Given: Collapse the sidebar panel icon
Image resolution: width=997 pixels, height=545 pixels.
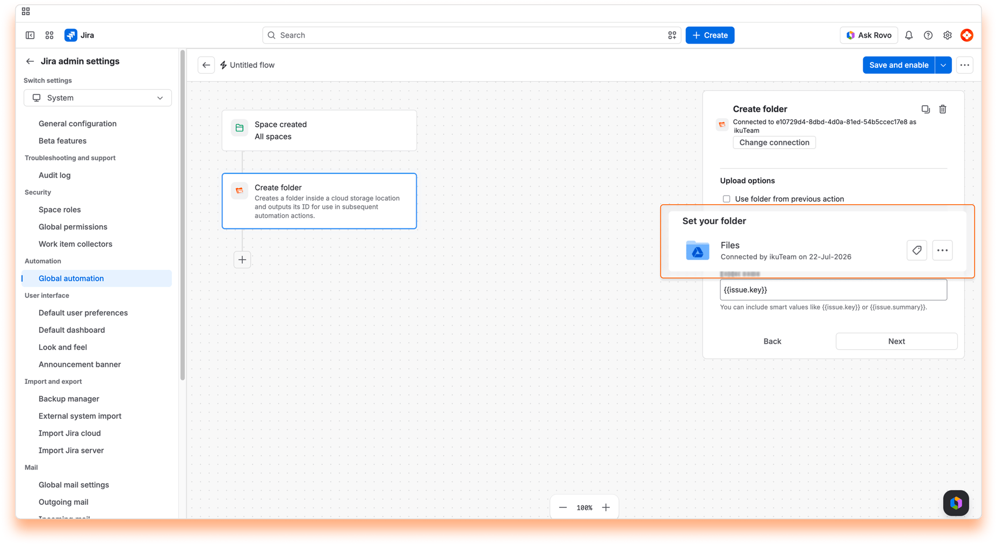Looking at the screenshot, I should 30,35.
